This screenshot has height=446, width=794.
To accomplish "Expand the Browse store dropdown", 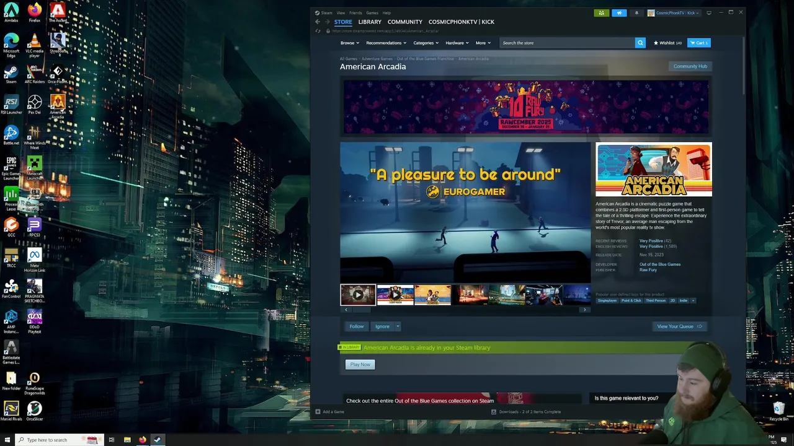I will (x=349, y=43).
